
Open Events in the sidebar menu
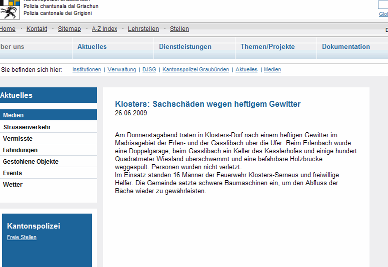[48, 173]
